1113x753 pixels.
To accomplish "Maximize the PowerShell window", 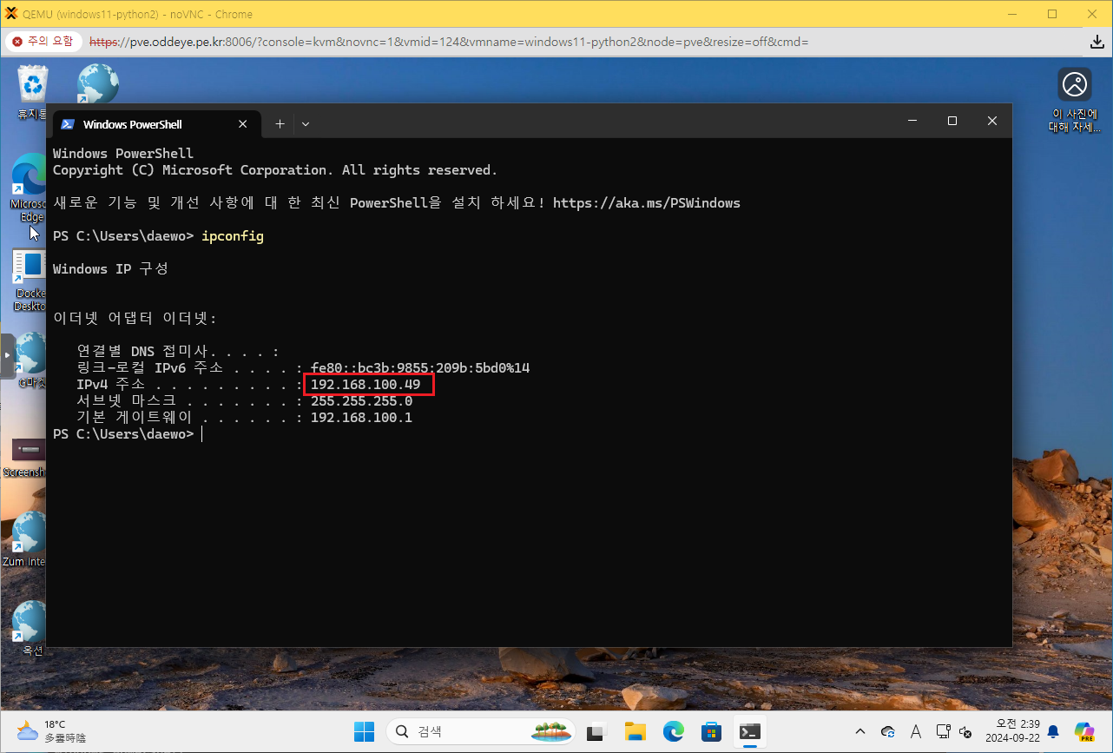I will tap(952, 122).
